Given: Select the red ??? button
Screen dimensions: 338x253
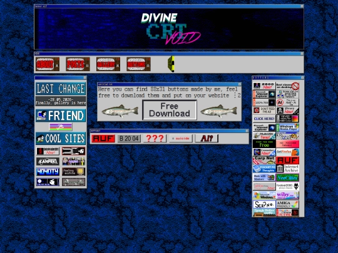Looking at the screenshot, I should pyautogui.click(x=155, y=138).
